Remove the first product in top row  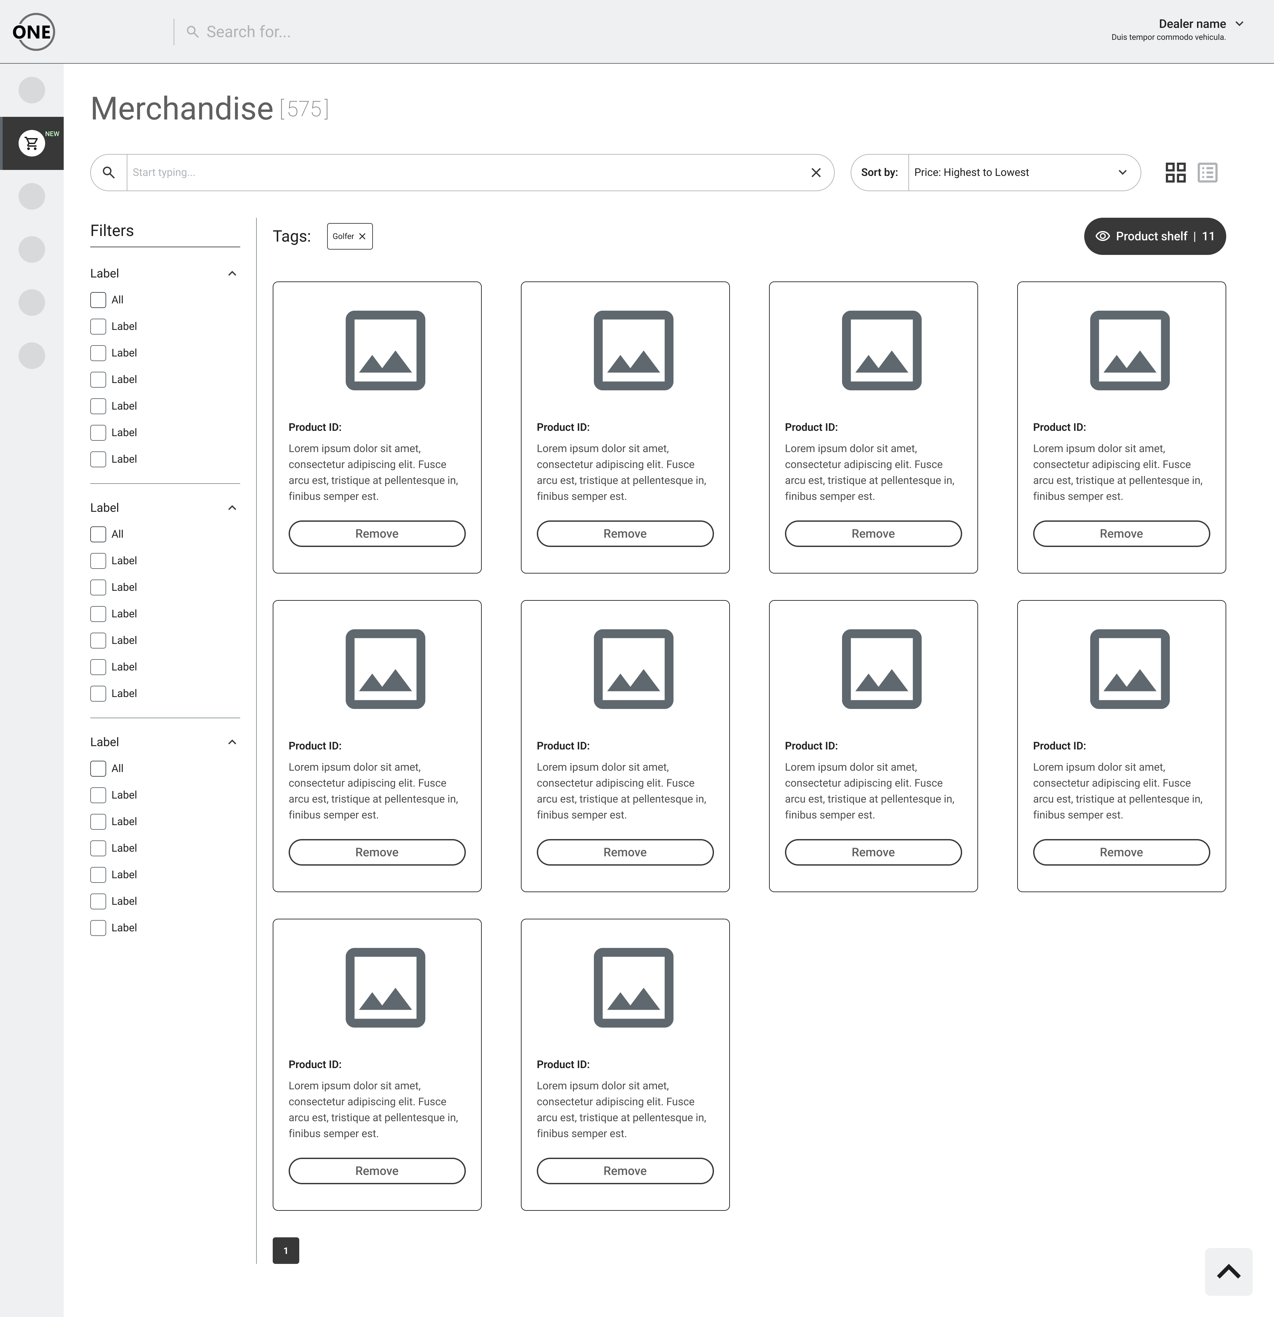pyautogui.click(x=377, y=533)
